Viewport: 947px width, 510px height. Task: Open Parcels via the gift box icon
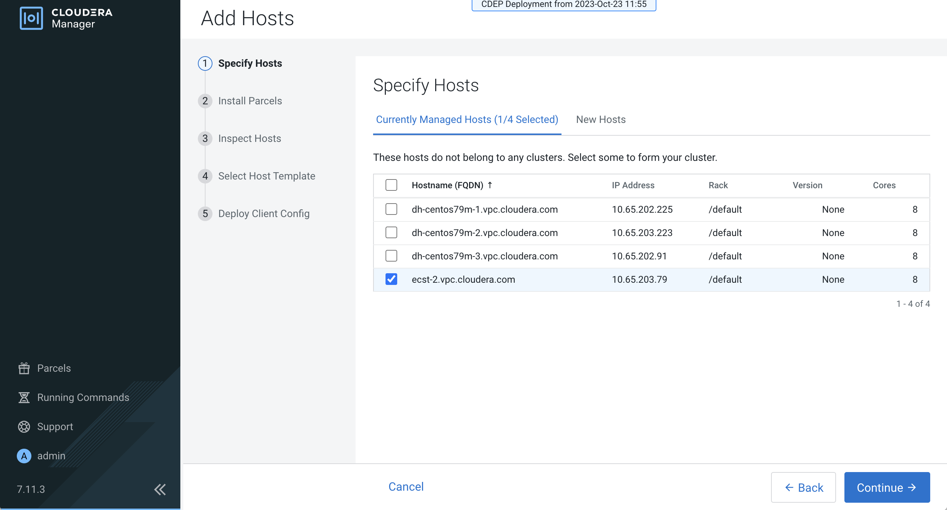pyautogui.click(x=24, y=368)
